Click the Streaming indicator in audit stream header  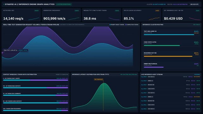tap(197, 74)
